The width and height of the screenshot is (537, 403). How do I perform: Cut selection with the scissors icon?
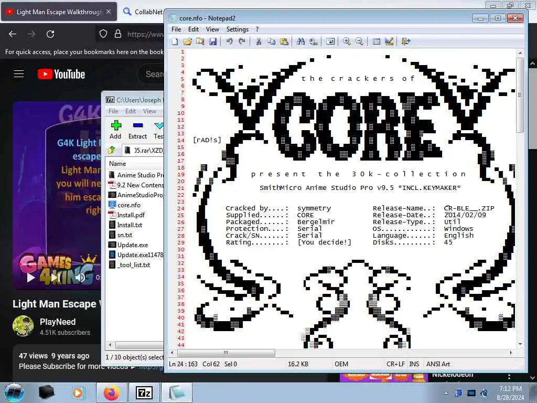coord(259,41)
